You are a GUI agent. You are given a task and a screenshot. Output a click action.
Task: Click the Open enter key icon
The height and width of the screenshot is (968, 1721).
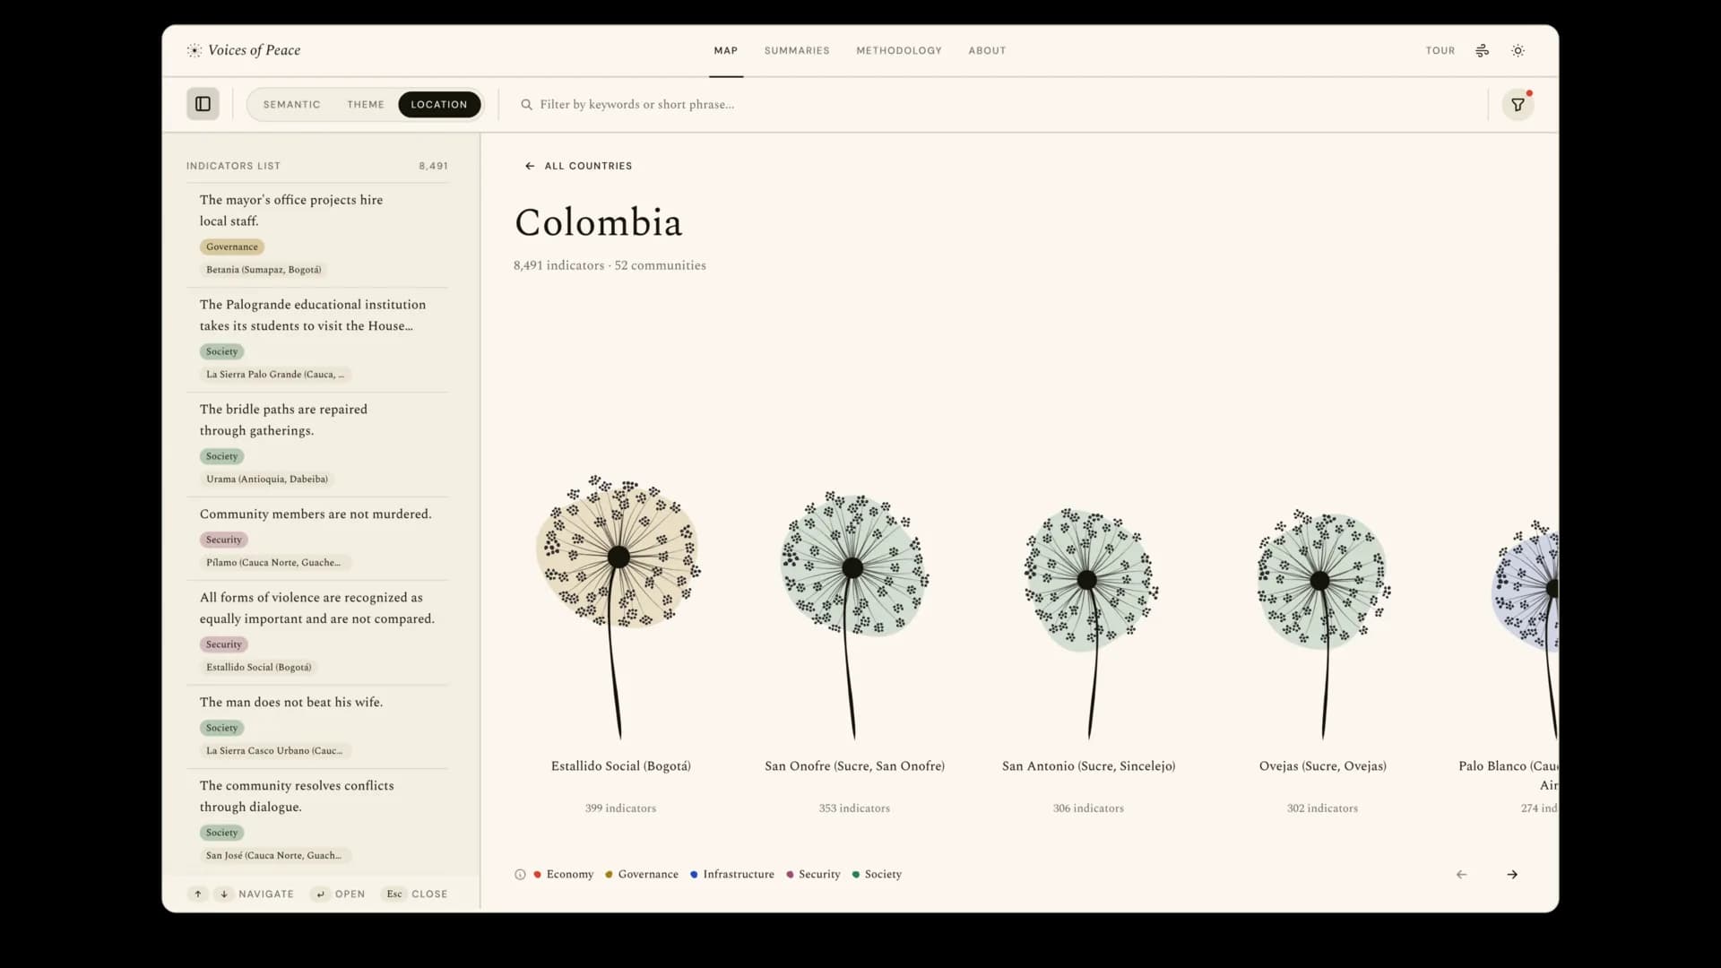pyautogui.click(x=320, y=895)
